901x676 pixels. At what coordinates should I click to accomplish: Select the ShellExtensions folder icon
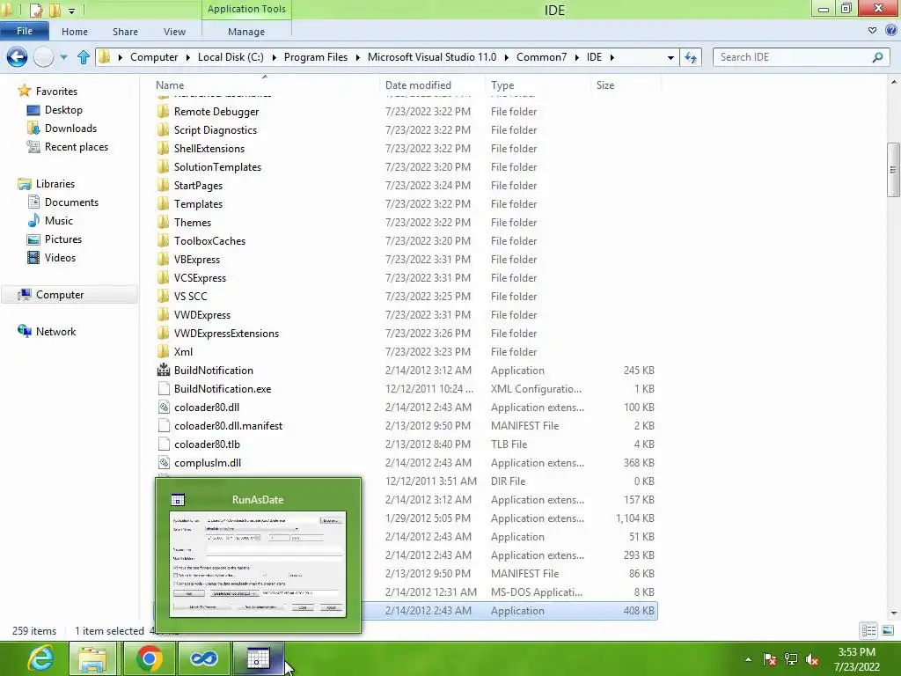click(x=164, y=148)
